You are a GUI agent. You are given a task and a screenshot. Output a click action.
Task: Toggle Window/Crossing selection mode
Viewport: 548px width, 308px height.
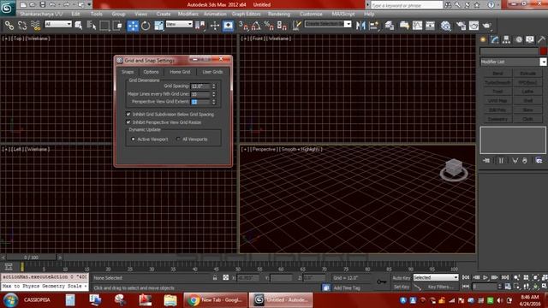118,26
